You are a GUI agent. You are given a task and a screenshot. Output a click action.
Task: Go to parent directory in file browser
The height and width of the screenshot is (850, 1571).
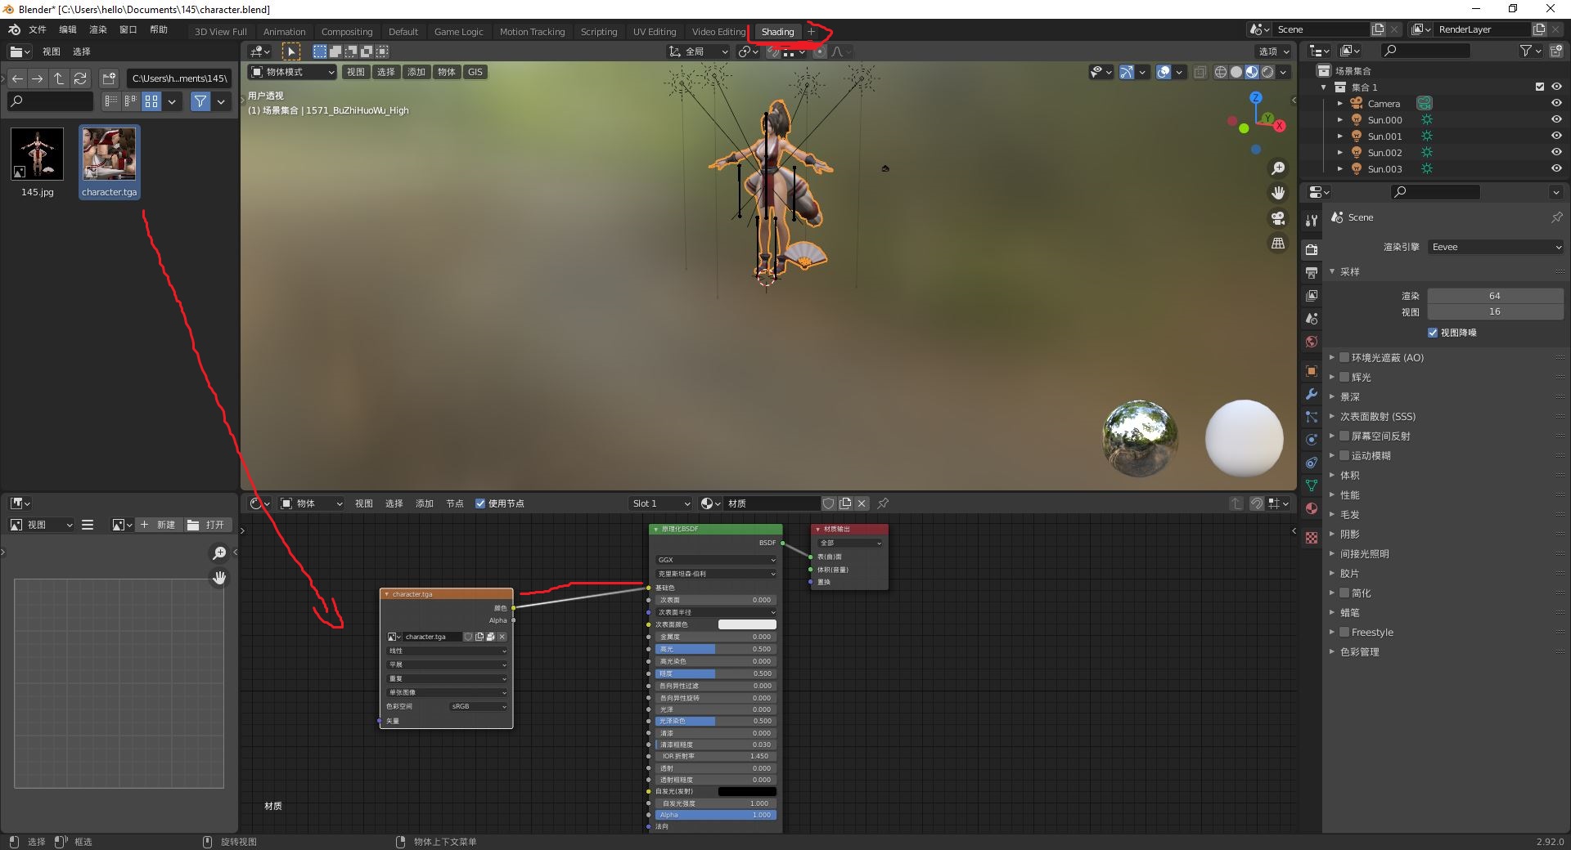tap(59, 78)
